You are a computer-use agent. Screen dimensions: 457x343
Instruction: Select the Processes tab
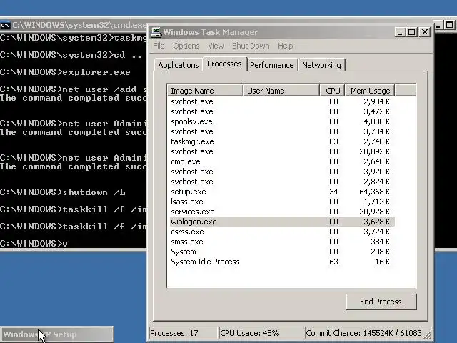pos(224,64)
